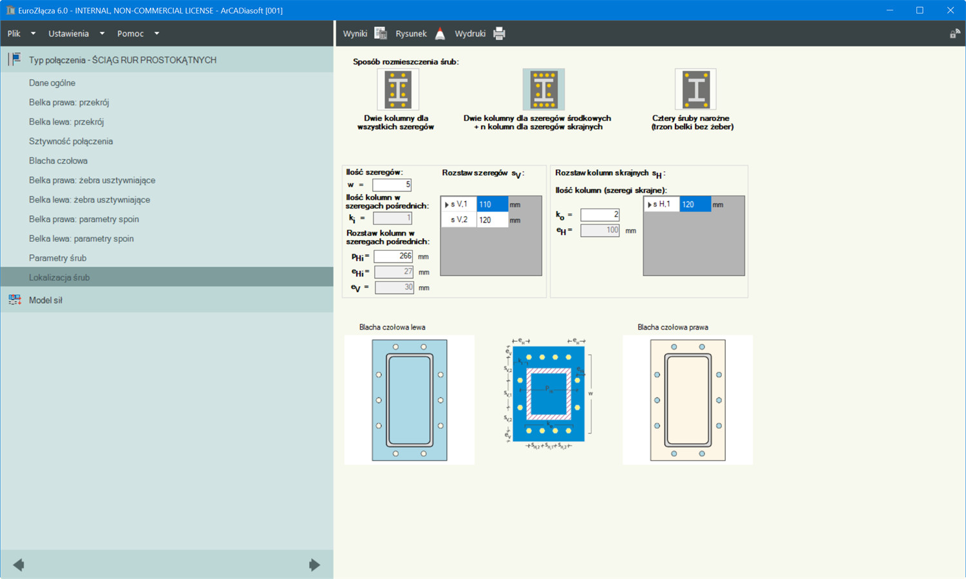Select the s H,1 value cell 120

pyautogui.click(x=695, y=204)
